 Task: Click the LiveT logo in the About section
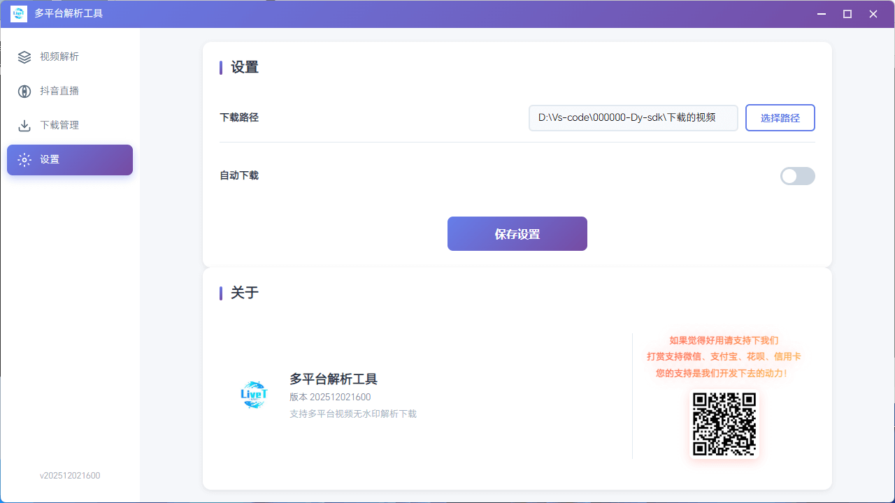(253, 395)
